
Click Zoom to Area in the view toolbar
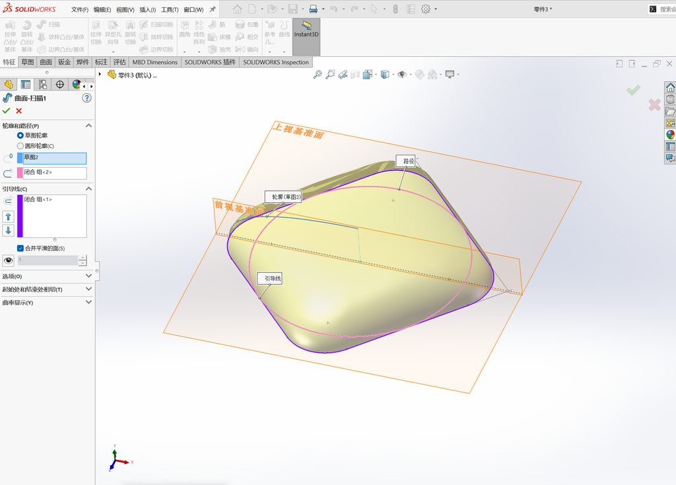point(330,75)
